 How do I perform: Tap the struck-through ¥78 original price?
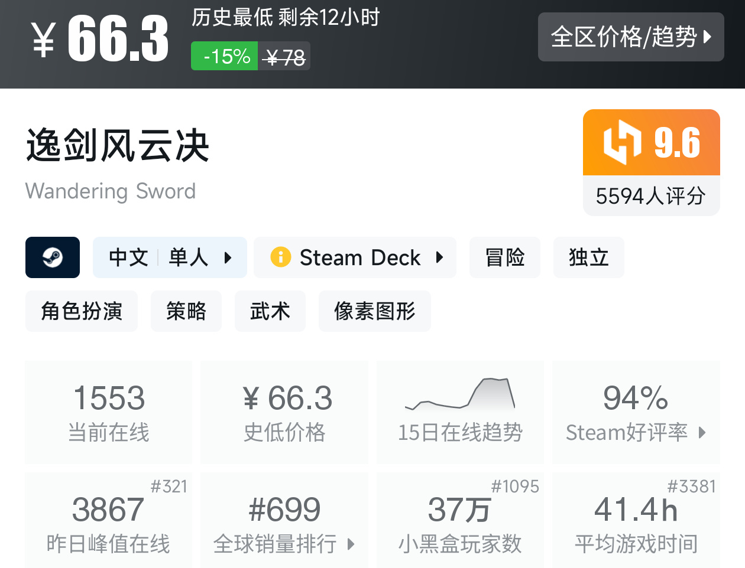(x=284, y=57)
